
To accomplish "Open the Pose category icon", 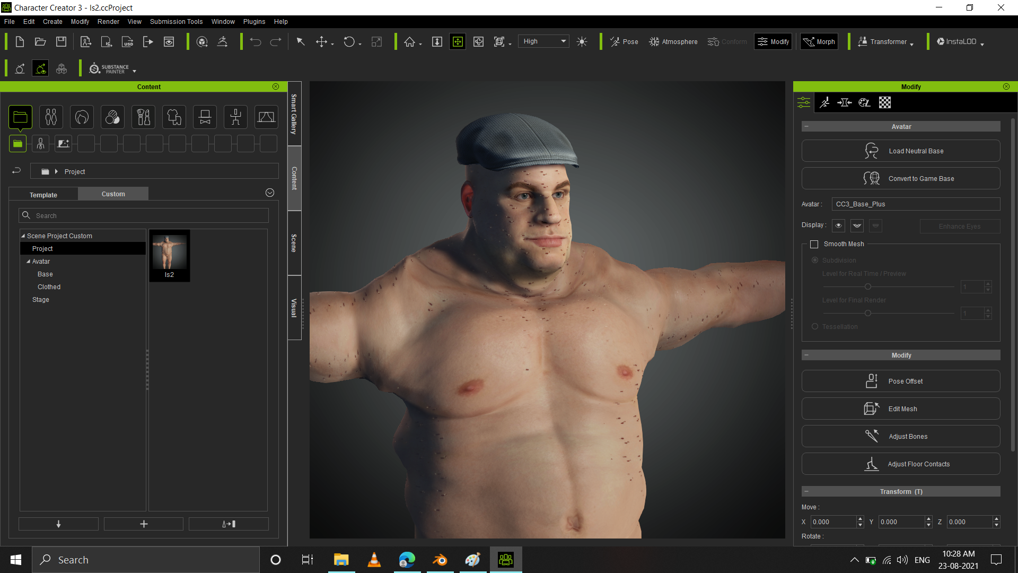I will [x=235, y=117].
